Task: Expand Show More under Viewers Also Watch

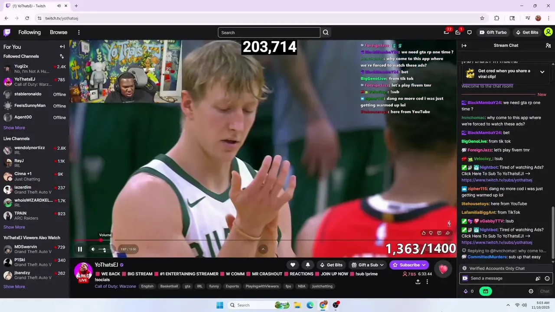Action: tap(14, 286)
